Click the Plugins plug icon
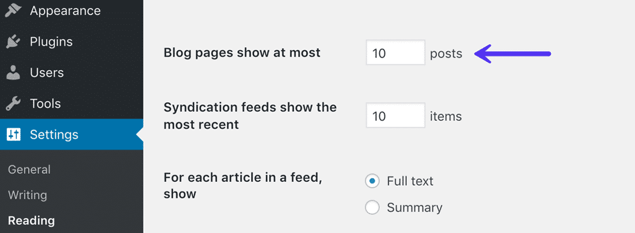The height and width of the screenshot is (233, 635). (x=13, y=41)
